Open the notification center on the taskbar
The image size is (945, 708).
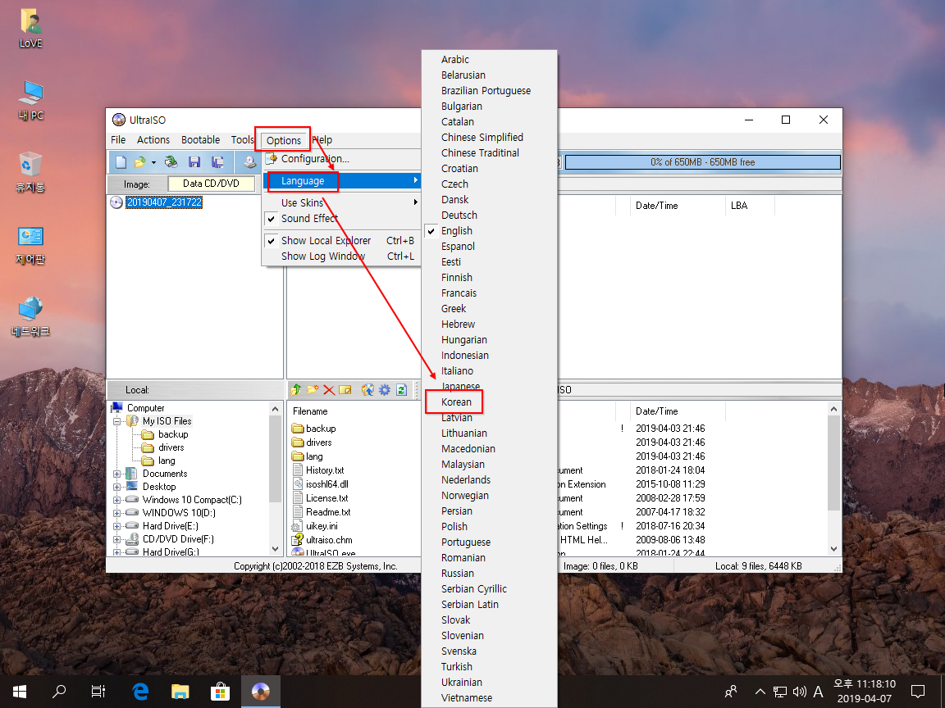click(918, 692)
